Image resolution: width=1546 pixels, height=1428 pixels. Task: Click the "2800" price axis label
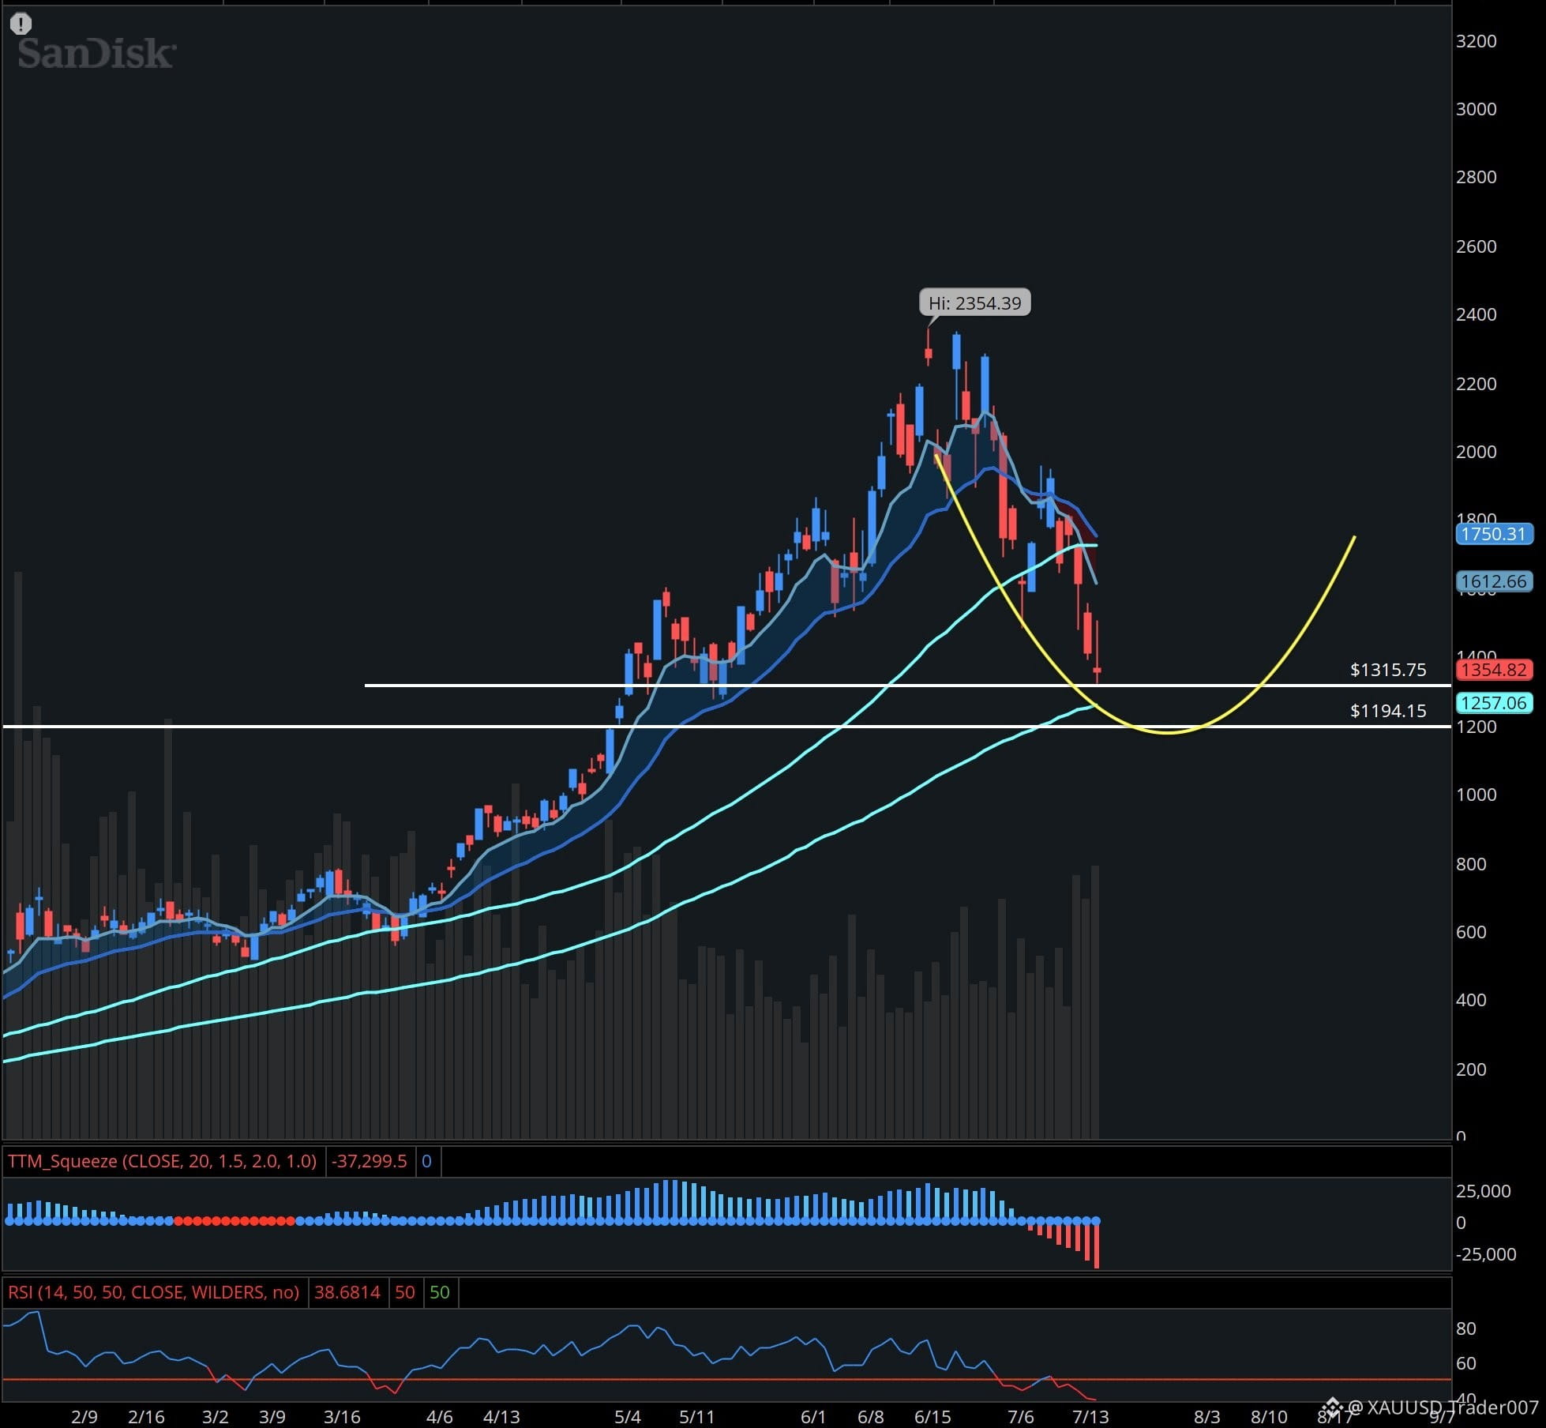coord(1476,177)
